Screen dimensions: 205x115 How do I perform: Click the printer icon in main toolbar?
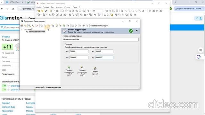point(57,11)
